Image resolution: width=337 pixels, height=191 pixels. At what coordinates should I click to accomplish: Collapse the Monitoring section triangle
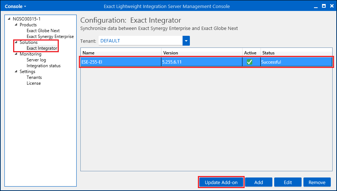pos(16,54)
